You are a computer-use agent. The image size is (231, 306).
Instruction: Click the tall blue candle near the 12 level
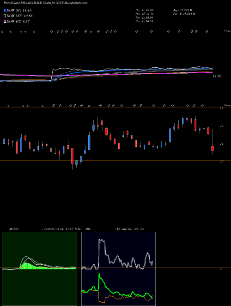pyautogui.click(x=170, y=135)
